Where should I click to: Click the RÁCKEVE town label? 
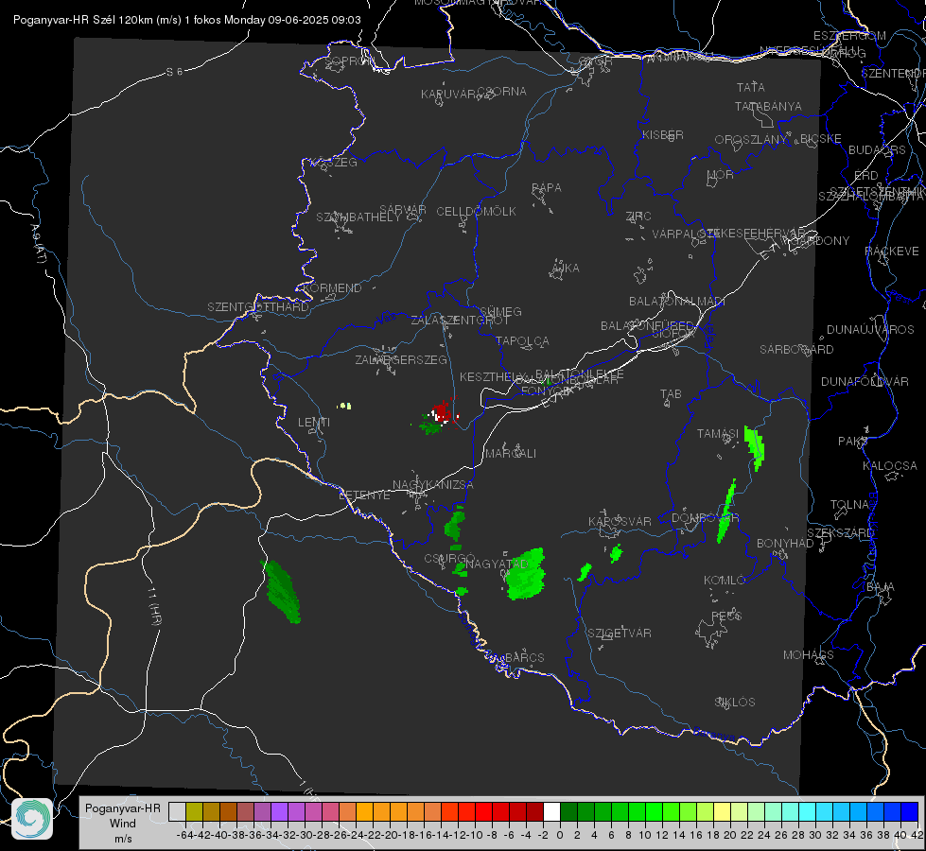[x=891, y=252]
